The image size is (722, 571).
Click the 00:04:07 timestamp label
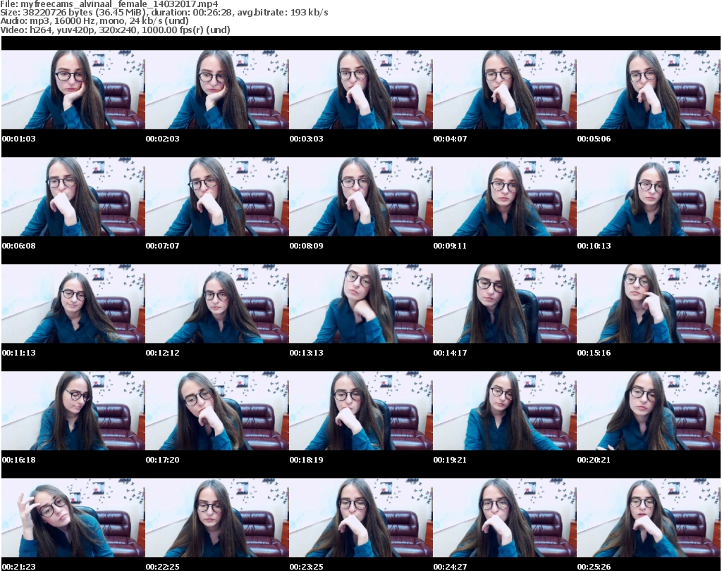[450, 139]
